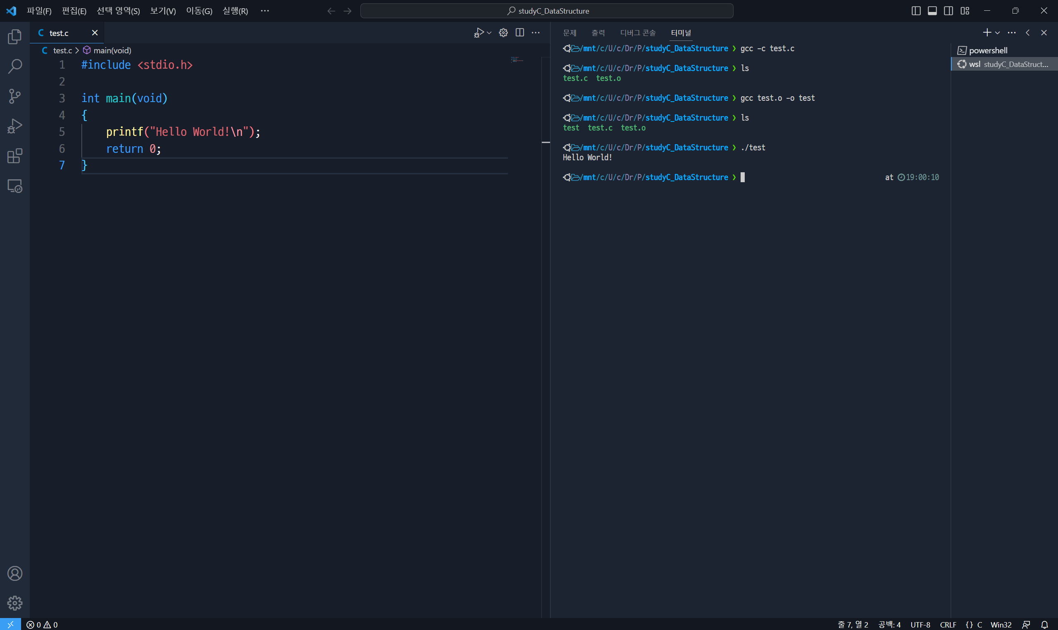Open Remote Explorer view

click(x=14, y=186)
